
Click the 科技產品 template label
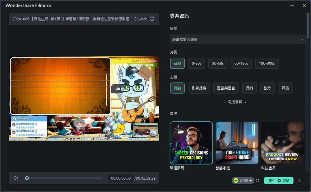coord(268,168)
